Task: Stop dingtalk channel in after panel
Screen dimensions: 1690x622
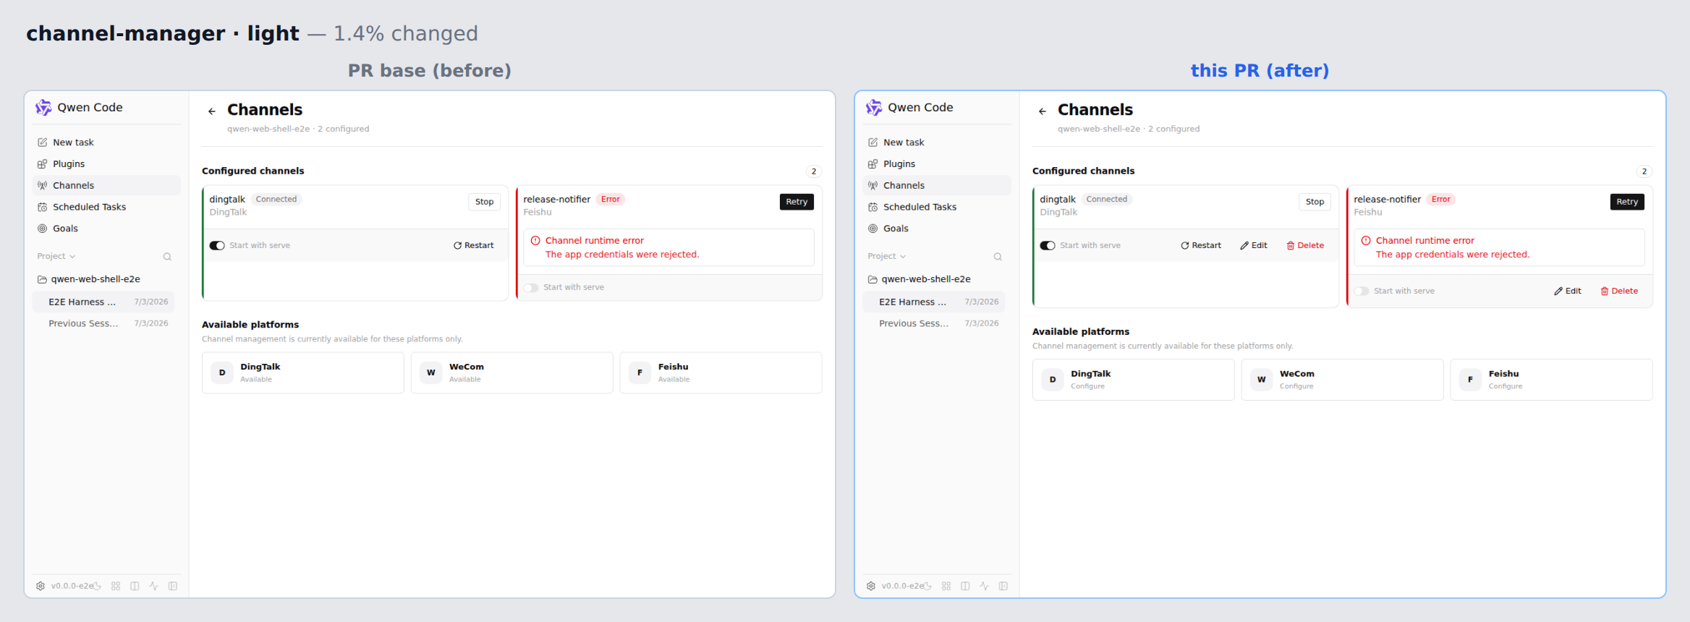Action: 1315,202
